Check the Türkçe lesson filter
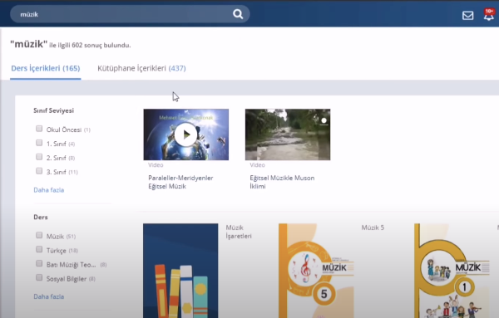Viewport: 499px width, 318px height. [39, 249]
